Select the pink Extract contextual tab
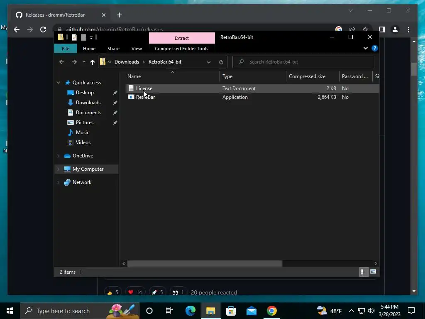The image size is (425, 319). click(182, 38)
